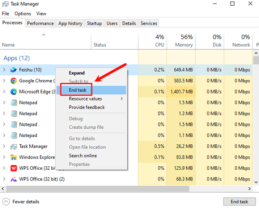Sort processes by Memory column
Viewport: 259px width, 208px height.
coord(183,41)
